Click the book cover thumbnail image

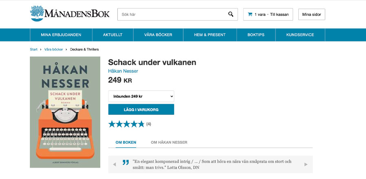point(65,112)
